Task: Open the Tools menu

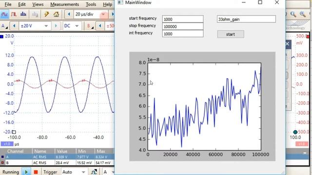Action: (x=91, y=4)
